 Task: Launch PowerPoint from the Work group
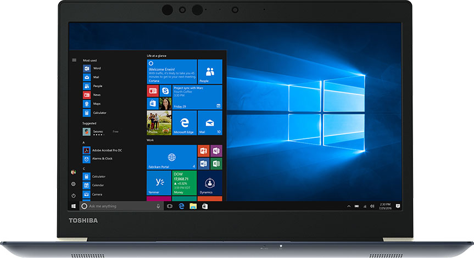point(203,150)
